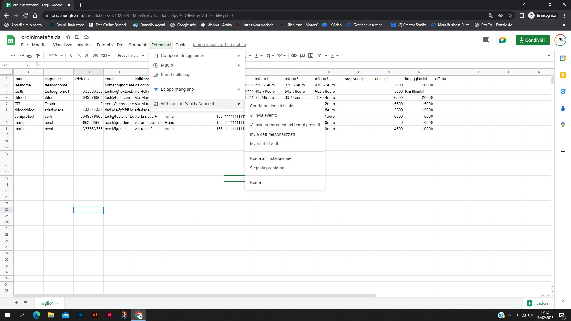Open Meet call dropdown

pyautogui.click(x=504, y=40)
